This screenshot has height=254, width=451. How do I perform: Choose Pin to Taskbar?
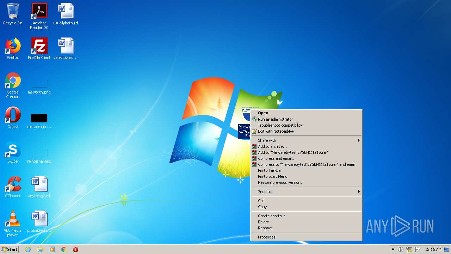point(306,170)
